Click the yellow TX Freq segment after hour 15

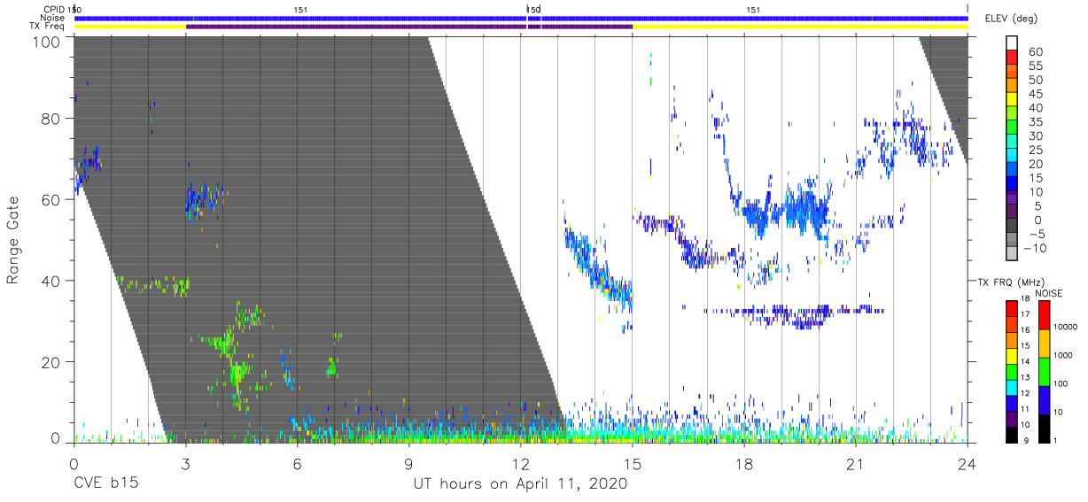click(x=800, y=27)
